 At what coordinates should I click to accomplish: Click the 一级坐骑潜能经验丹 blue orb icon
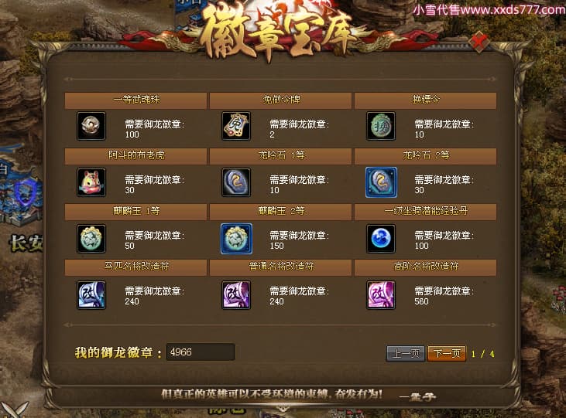(x=381, y=239)
